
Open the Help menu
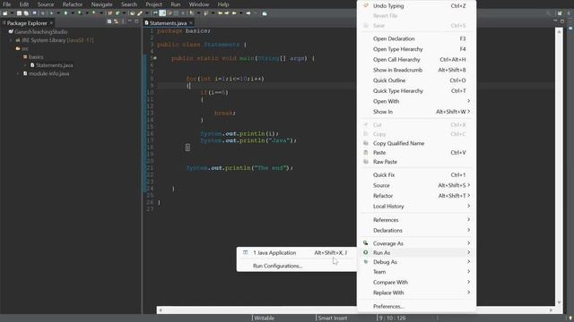tap(223, 4)
